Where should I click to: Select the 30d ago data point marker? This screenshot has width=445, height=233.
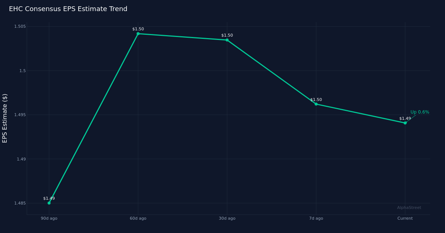227,40
